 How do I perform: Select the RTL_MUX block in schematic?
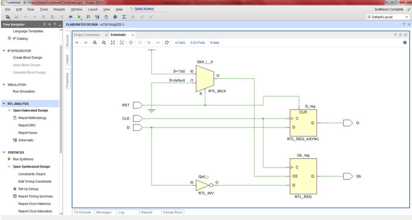(x=205, y=79)
